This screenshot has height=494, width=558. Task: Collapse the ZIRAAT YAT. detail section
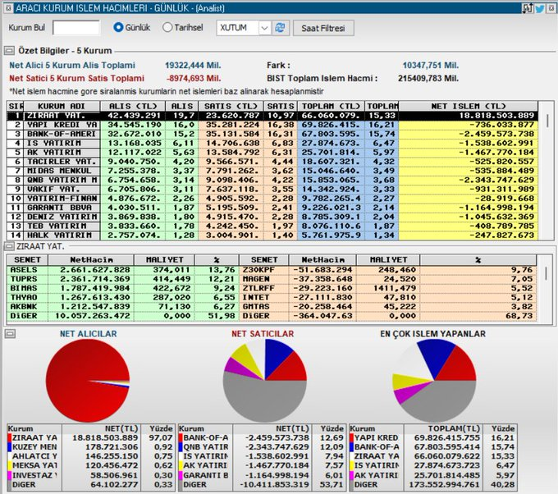(x=9, y=246)
